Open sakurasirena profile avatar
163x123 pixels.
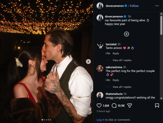point(100,68)
